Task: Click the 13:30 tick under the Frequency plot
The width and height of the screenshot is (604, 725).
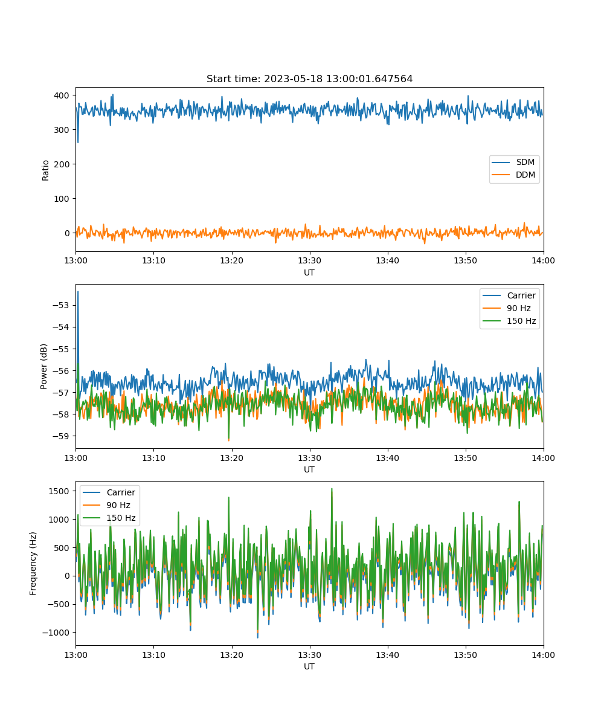Action: 309,654
